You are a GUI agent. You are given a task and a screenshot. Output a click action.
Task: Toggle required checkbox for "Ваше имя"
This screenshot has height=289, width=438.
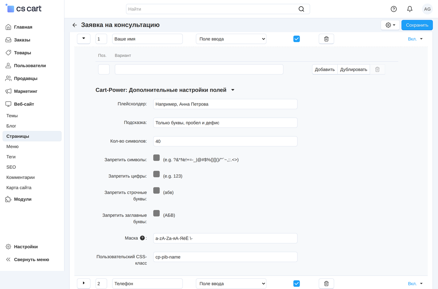(x=296, y=39)
